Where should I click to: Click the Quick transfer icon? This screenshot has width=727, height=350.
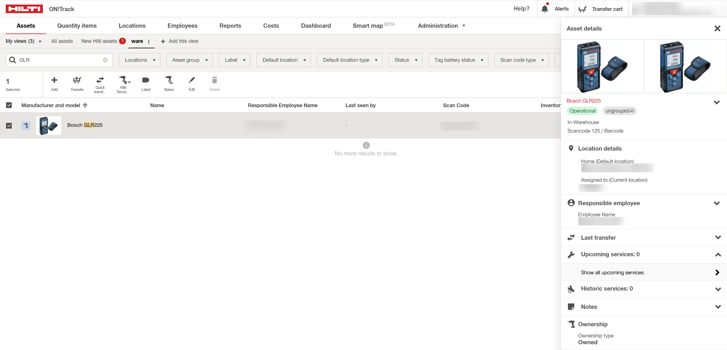[x=100, y=80]
